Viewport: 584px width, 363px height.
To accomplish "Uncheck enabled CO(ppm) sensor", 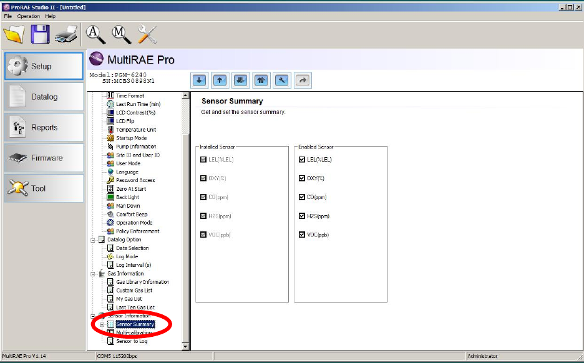I will [302, 197].
